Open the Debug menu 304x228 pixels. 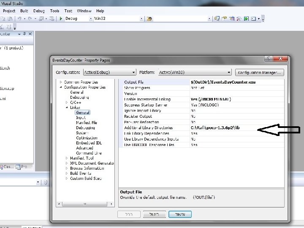pos(39,11)
